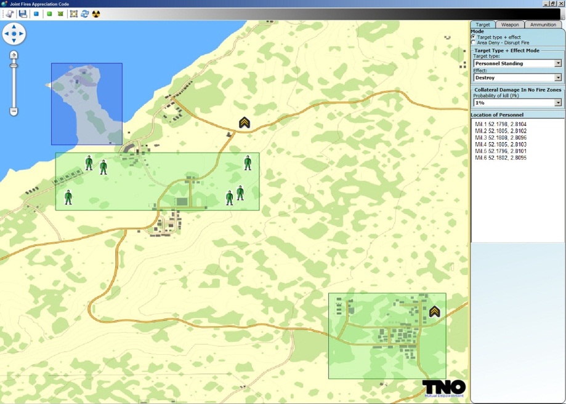
Task: Select the blue square zone tool
Action: (36, 14)
